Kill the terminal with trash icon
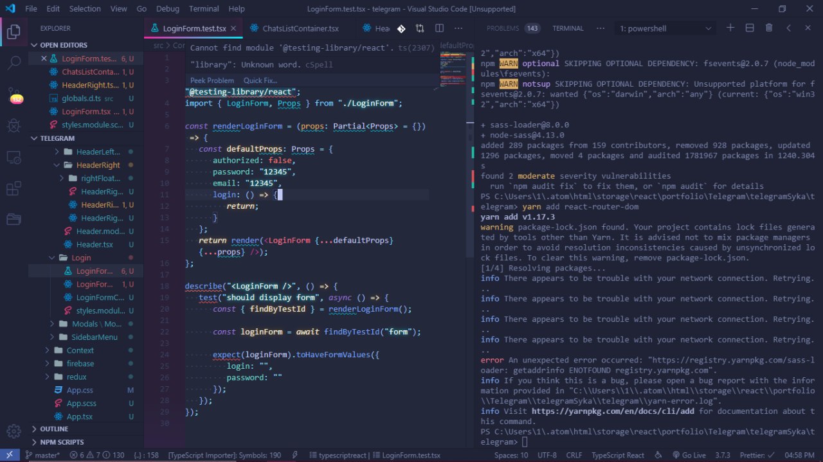This screenshot has height=462, width=823. (x=769, y=28)
